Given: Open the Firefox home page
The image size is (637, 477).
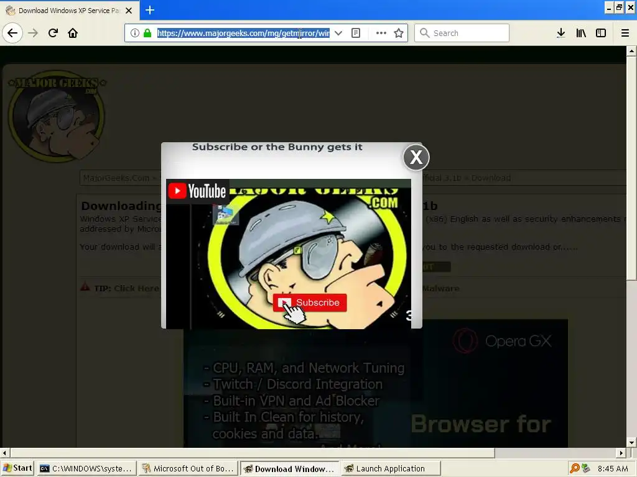Looking at the screenshot, I should pos(73,33).
